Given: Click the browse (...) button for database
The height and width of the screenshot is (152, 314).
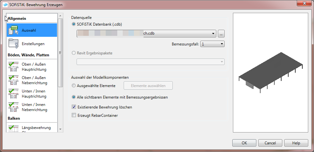Looking at the screenshot, I should coord(221,34).
